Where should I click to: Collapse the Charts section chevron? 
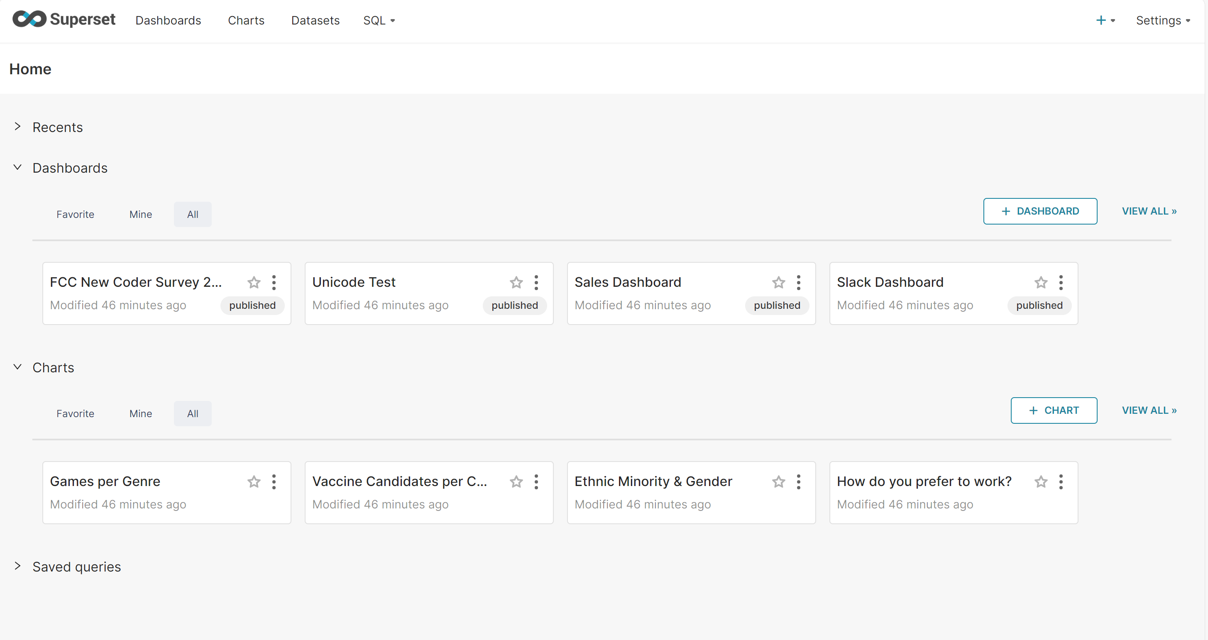point(18,367)
